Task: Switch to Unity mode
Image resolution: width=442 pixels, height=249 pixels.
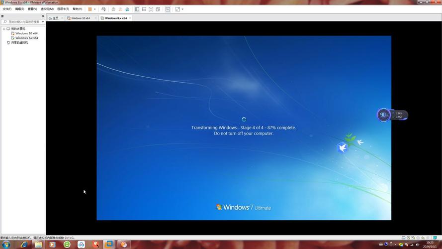Action: (x=158, y=9)
